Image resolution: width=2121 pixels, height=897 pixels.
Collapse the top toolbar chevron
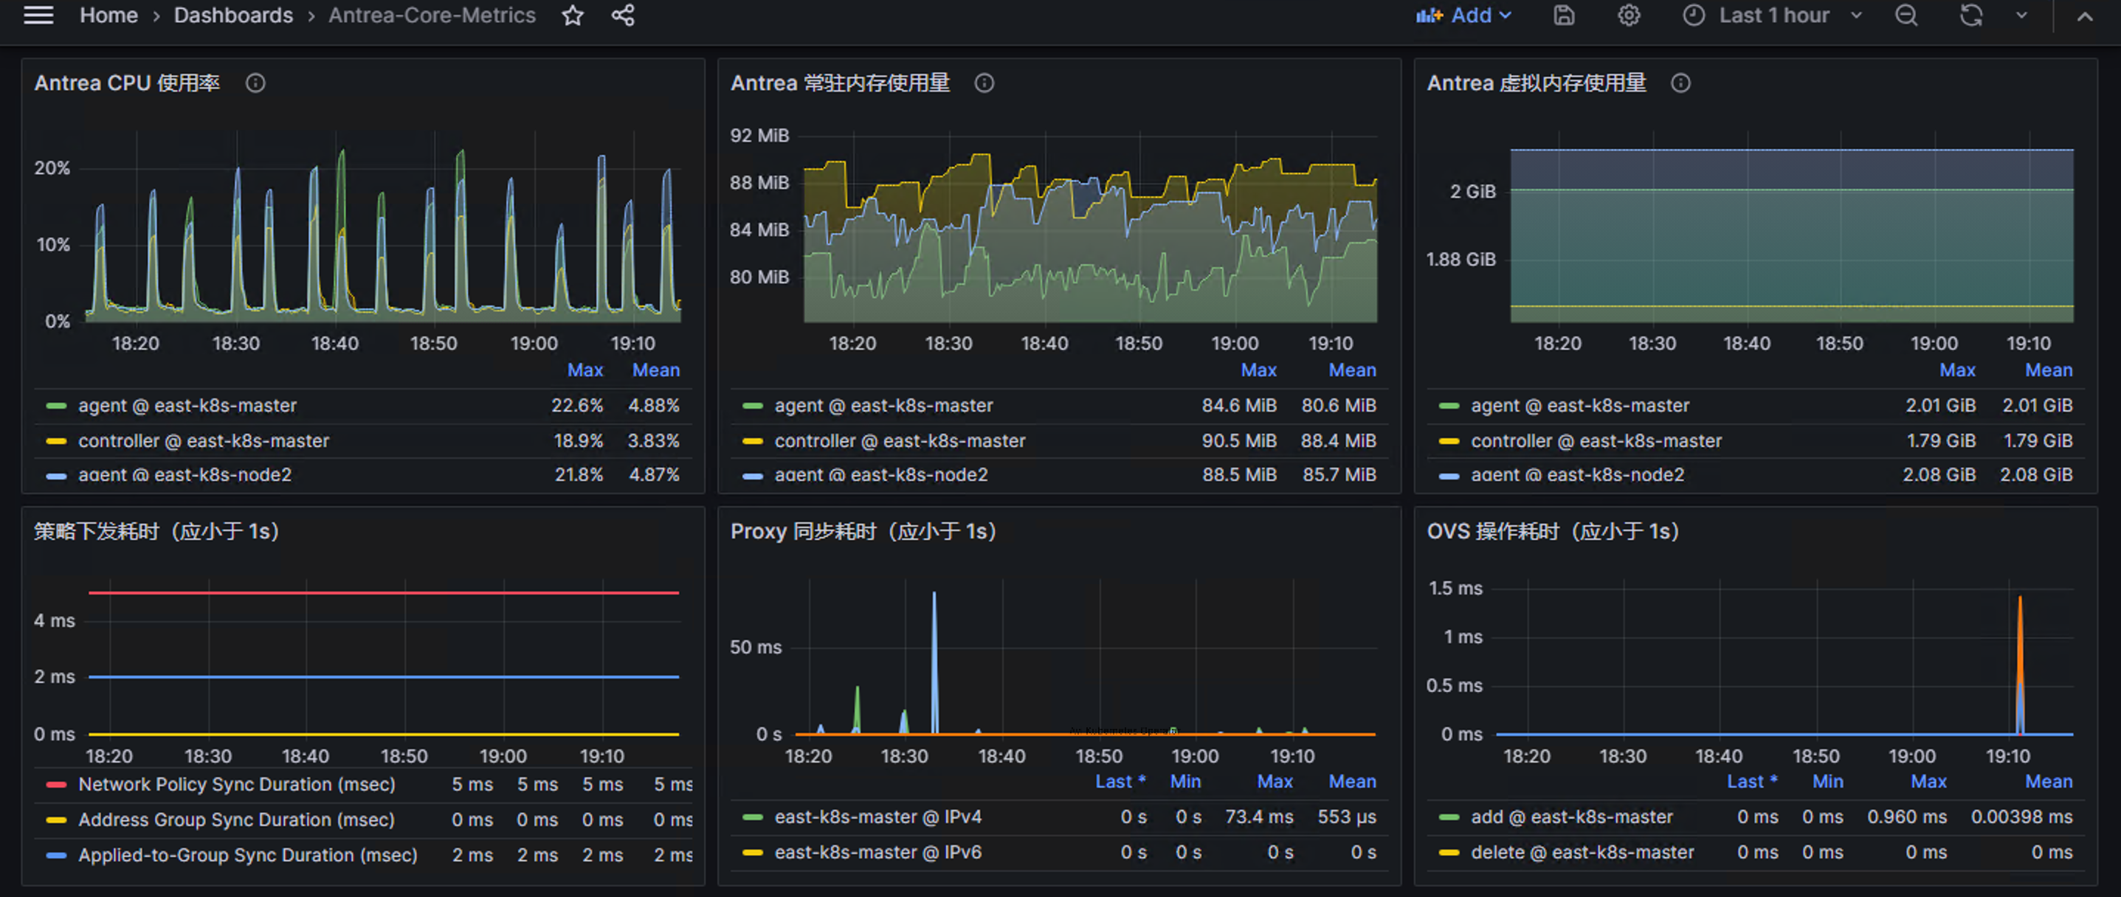point(2085,15)
